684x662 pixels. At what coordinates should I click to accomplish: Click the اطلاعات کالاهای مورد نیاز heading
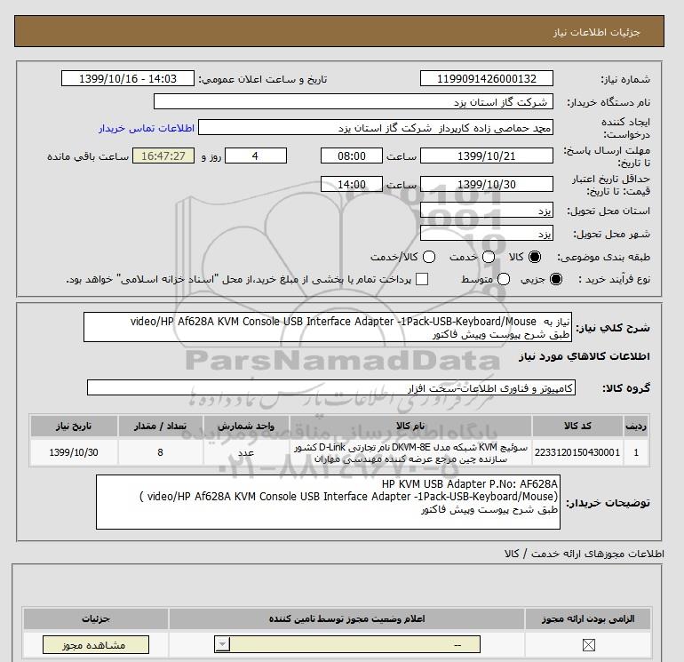[x=585, y=356]
